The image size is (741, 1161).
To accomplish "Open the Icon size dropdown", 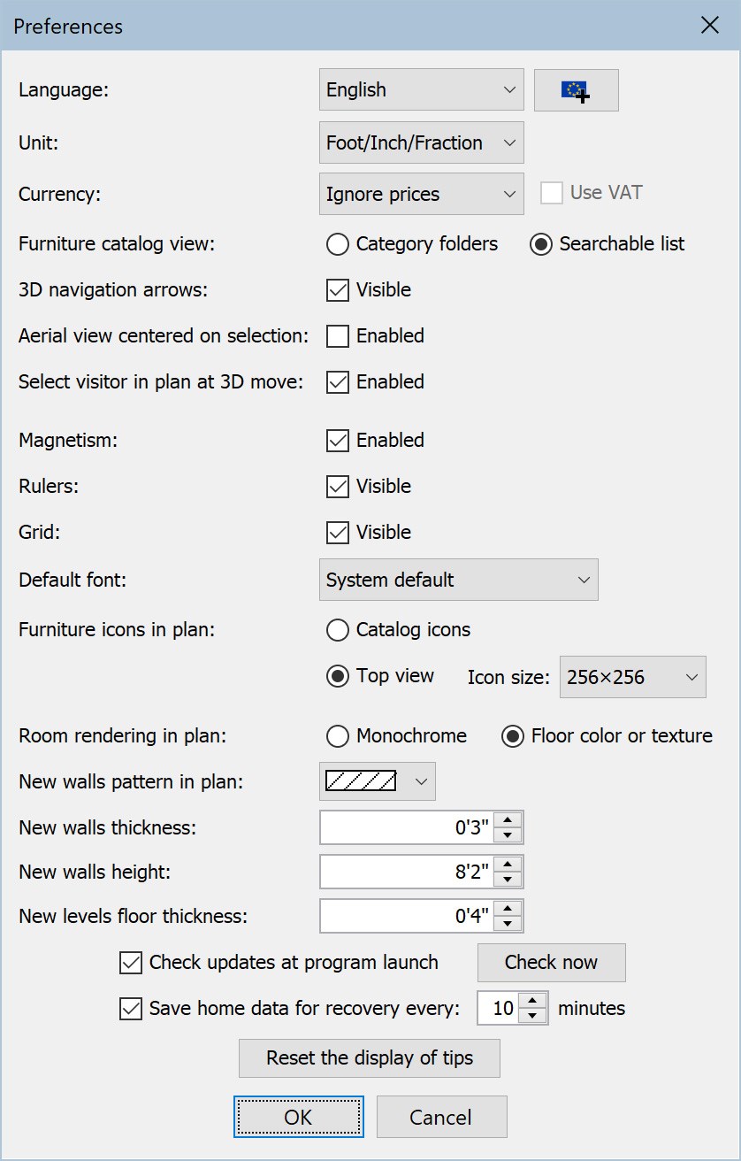I will coord(632,677).
